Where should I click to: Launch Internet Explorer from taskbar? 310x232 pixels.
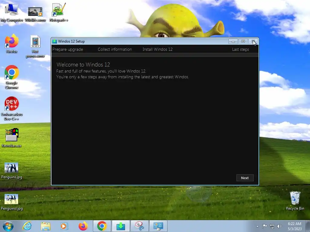coord(27,226)
